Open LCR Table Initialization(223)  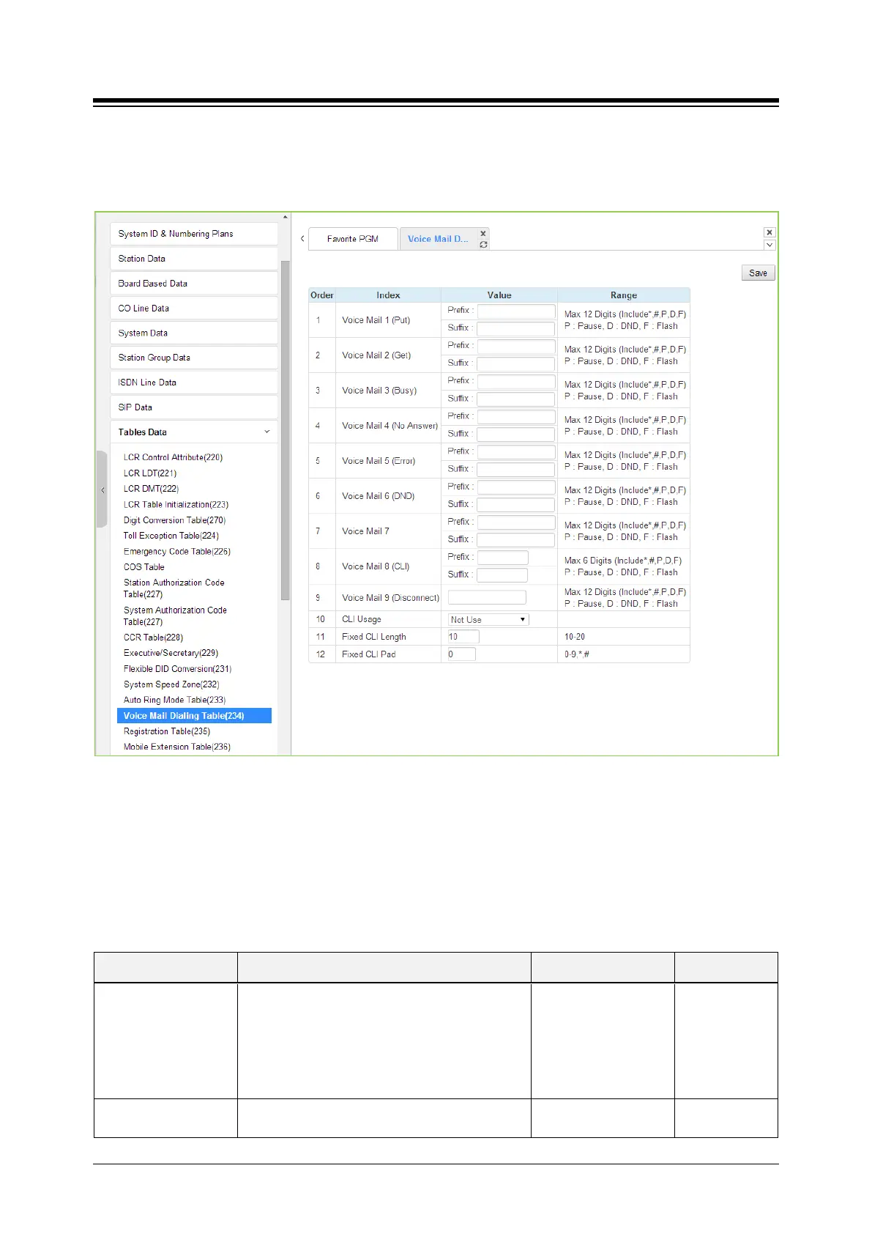point(176,505)
